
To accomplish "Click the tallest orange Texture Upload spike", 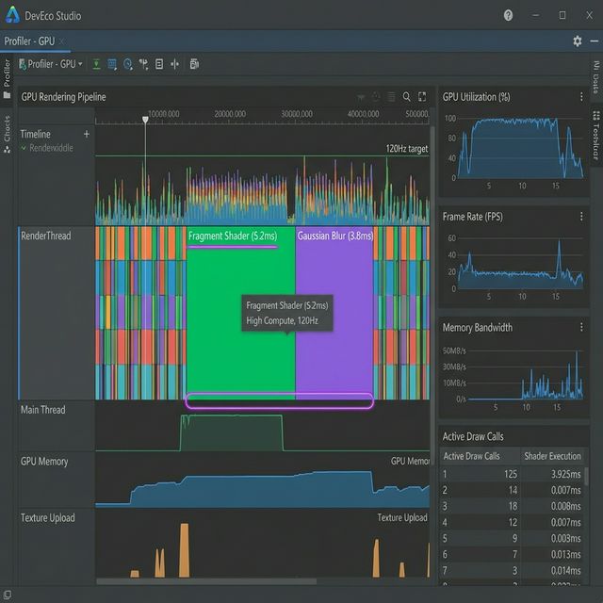I will pos(185,550).
